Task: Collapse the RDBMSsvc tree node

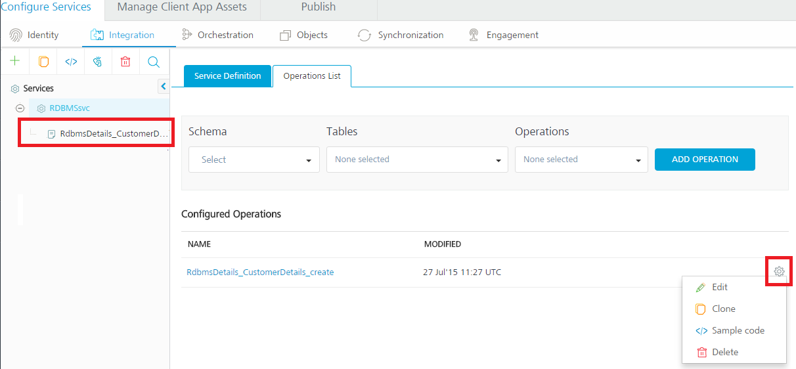Action: click(20, 108)
